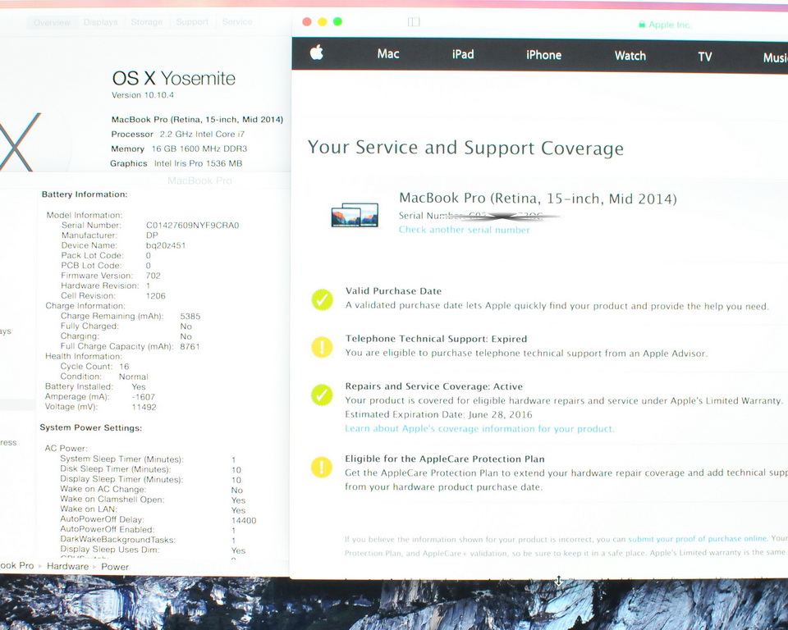Click the OS X Yosemite title
Viewport: 788px width, 630px height.
pyautogui.click(x=174, y=79)
